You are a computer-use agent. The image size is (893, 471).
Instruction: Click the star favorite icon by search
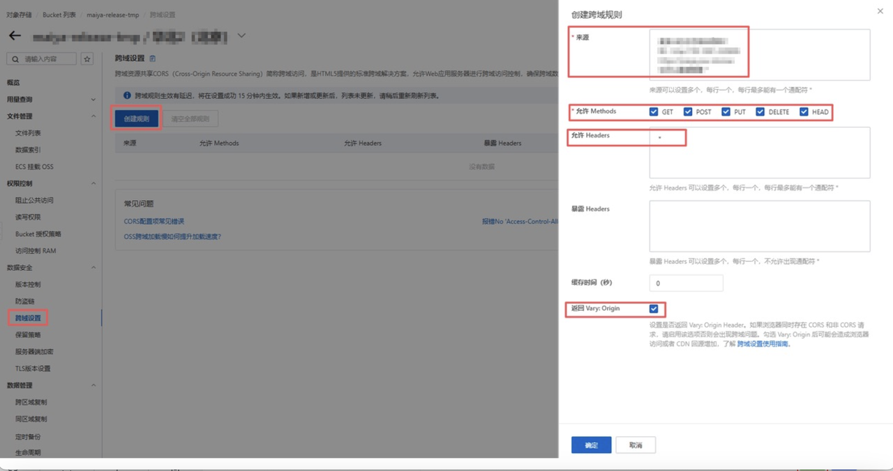(x=87, y=59)
